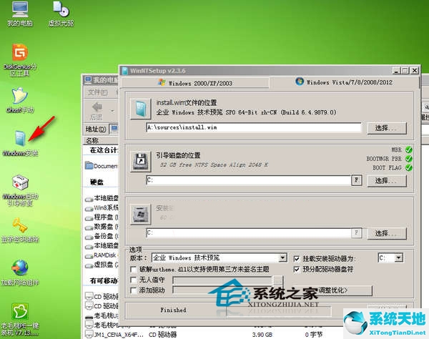Click the F button beside boot drive field

click(357, 180)
